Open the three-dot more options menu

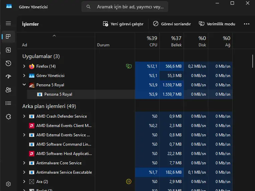[x=247, y=24]
